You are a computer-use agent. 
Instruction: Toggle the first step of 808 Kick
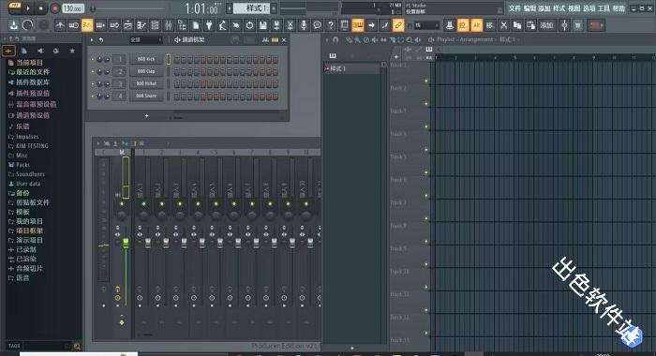point(177,60)
